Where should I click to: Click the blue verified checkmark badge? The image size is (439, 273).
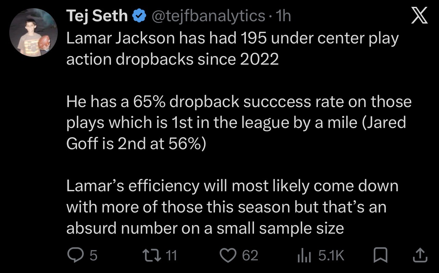click(138, 16)
